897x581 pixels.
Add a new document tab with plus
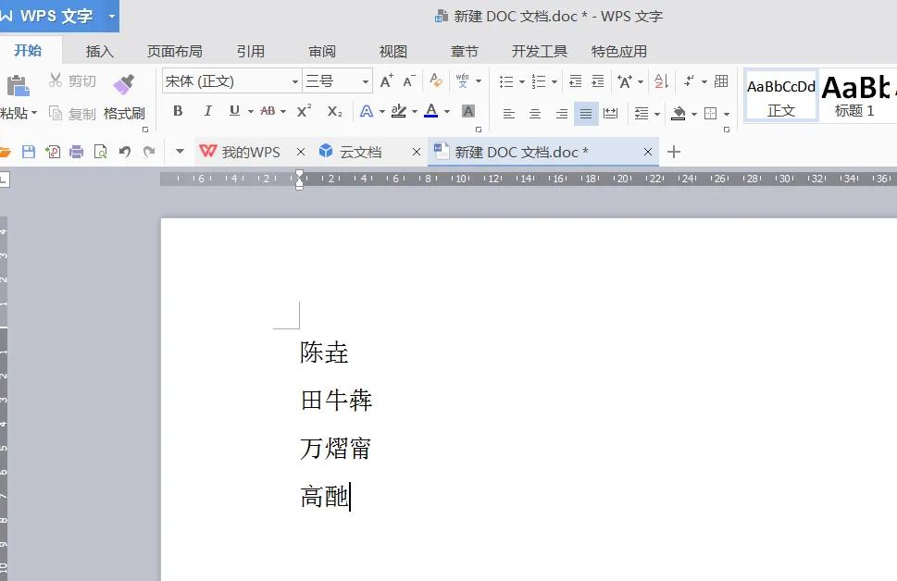point(674,152)
